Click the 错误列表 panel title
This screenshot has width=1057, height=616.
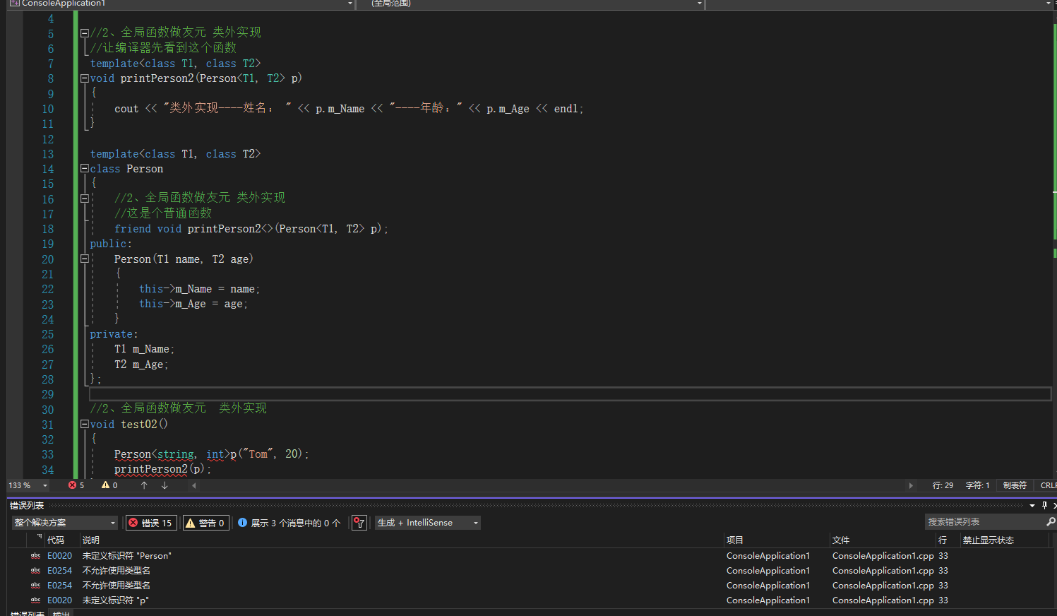tap(27, 506)
